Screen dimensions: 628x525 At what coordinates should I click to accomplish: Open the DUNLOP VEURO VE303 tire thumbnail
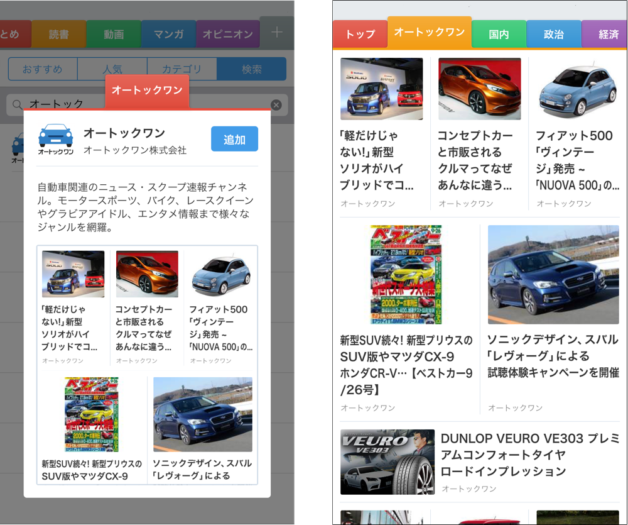387,462
